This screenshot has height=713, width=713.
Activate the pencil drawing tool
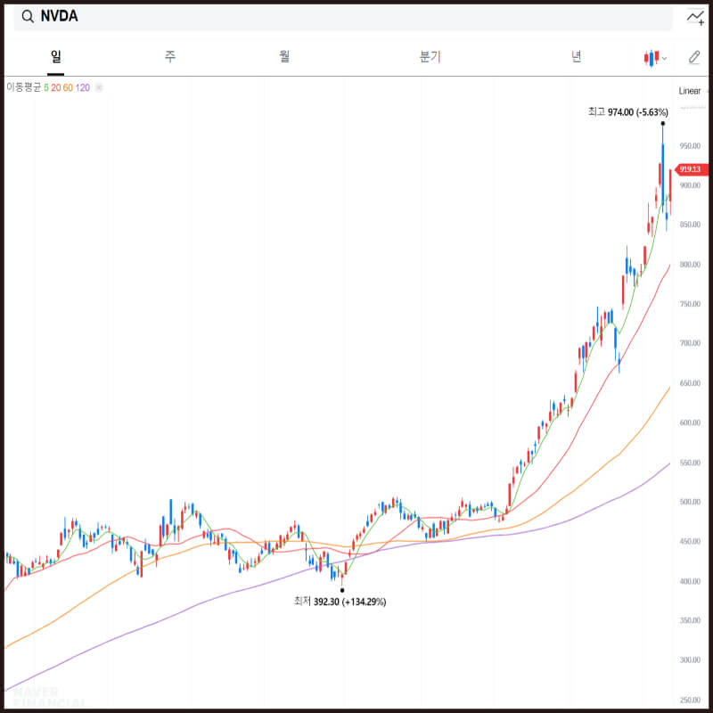(x=694, y=57)
